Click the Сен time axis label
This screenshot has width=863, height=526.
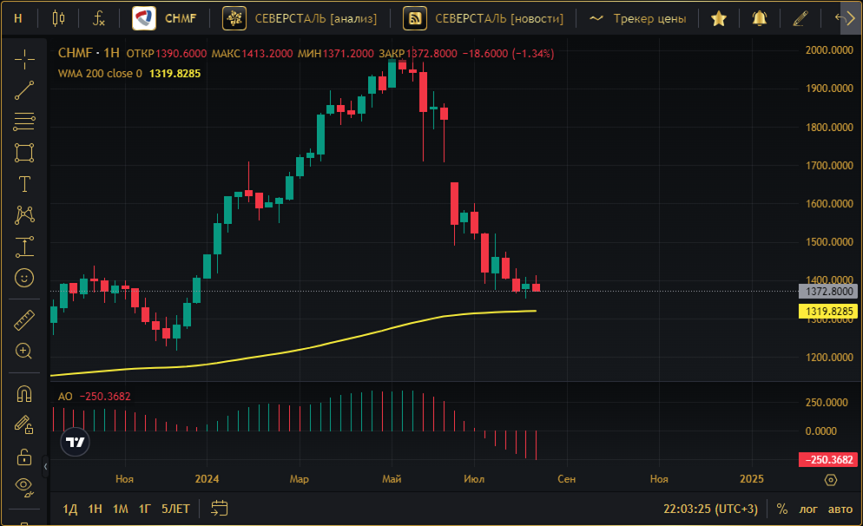[x=566, y=478]
